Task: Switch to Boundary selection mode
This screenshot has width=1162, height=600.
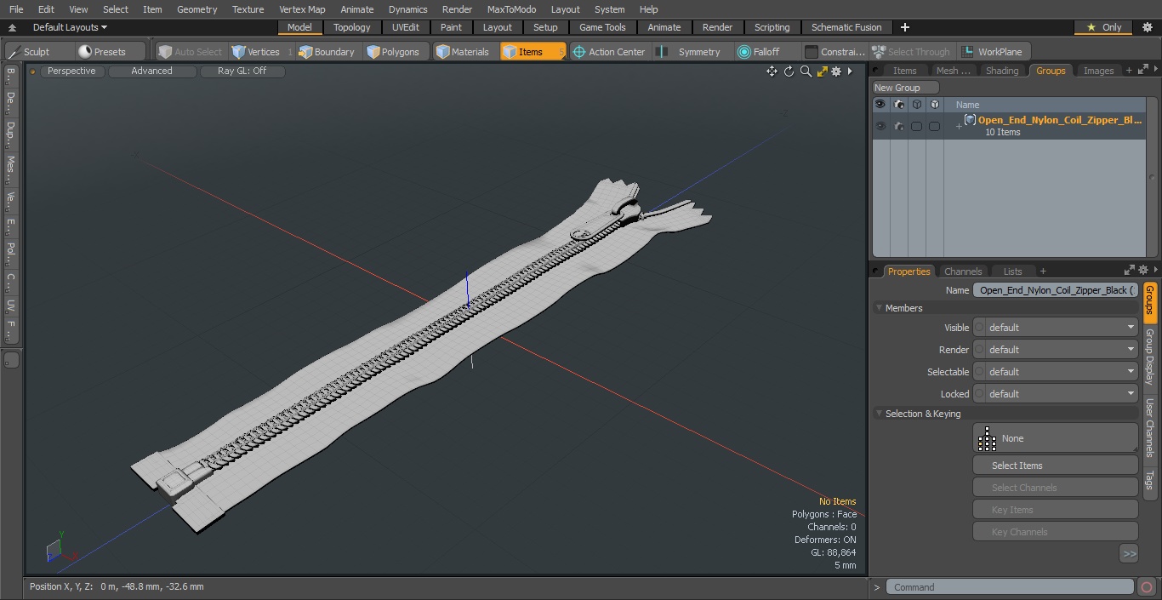Action: (x=327, y=52)
